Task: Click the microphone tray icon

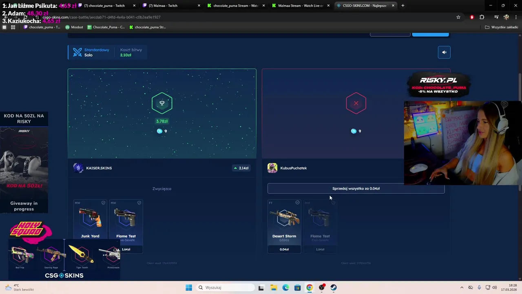Action: (x=479, y=287)
